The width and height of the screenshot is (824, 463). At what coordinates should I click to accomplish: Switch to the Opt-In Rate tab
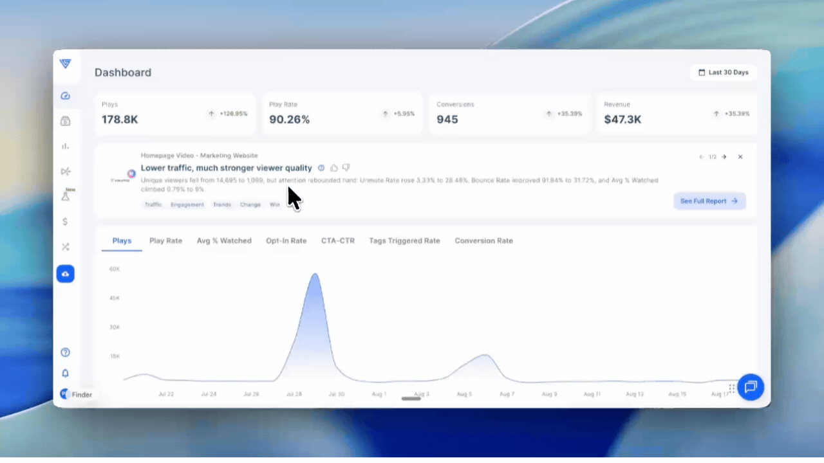coord(286,241)
